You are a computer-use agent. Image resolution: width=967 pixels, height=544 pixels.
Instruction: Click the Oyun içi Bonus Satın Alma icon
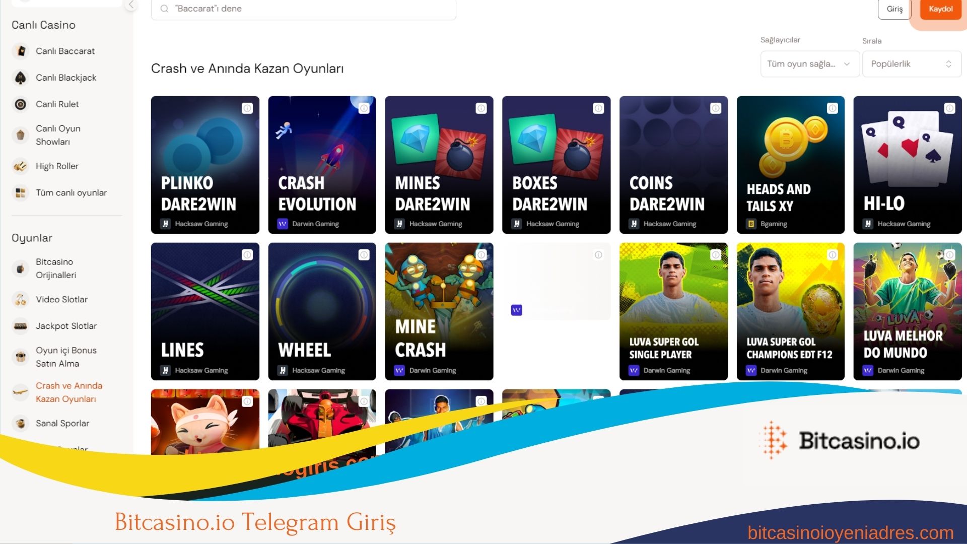tap(21, 357)
